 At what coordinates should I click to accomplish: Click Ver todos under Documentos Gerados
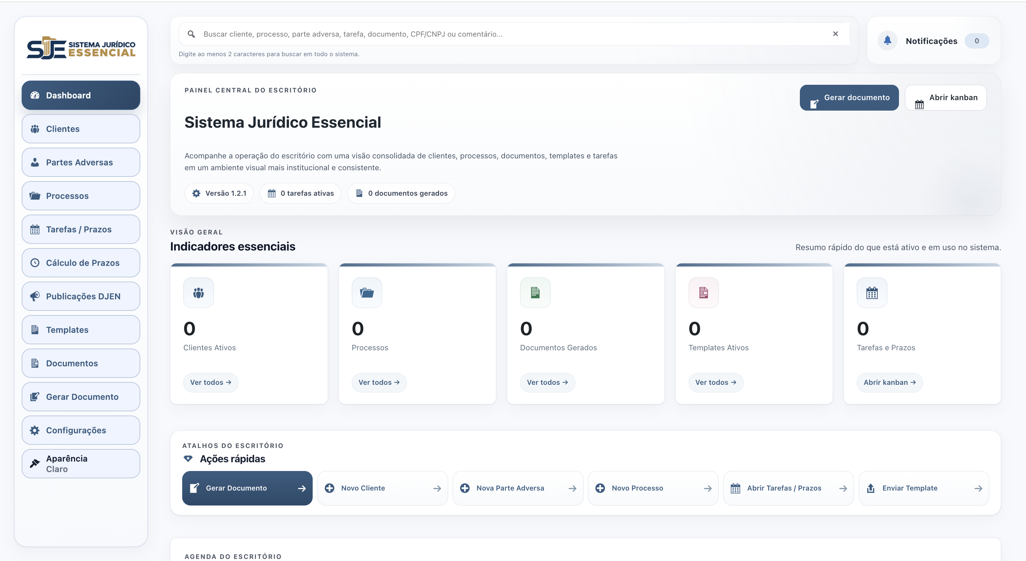548,382
